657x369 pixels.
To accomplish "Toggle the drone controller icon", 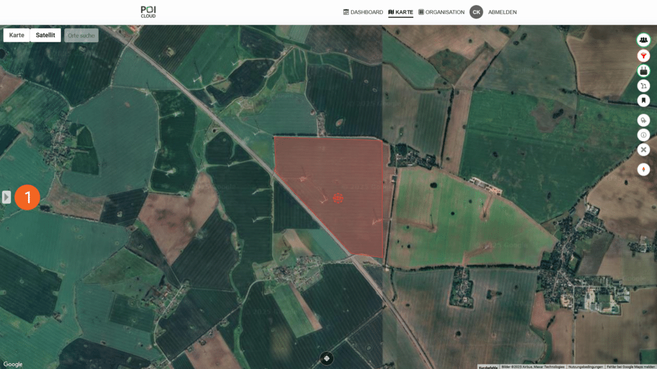I will [644, 71].
